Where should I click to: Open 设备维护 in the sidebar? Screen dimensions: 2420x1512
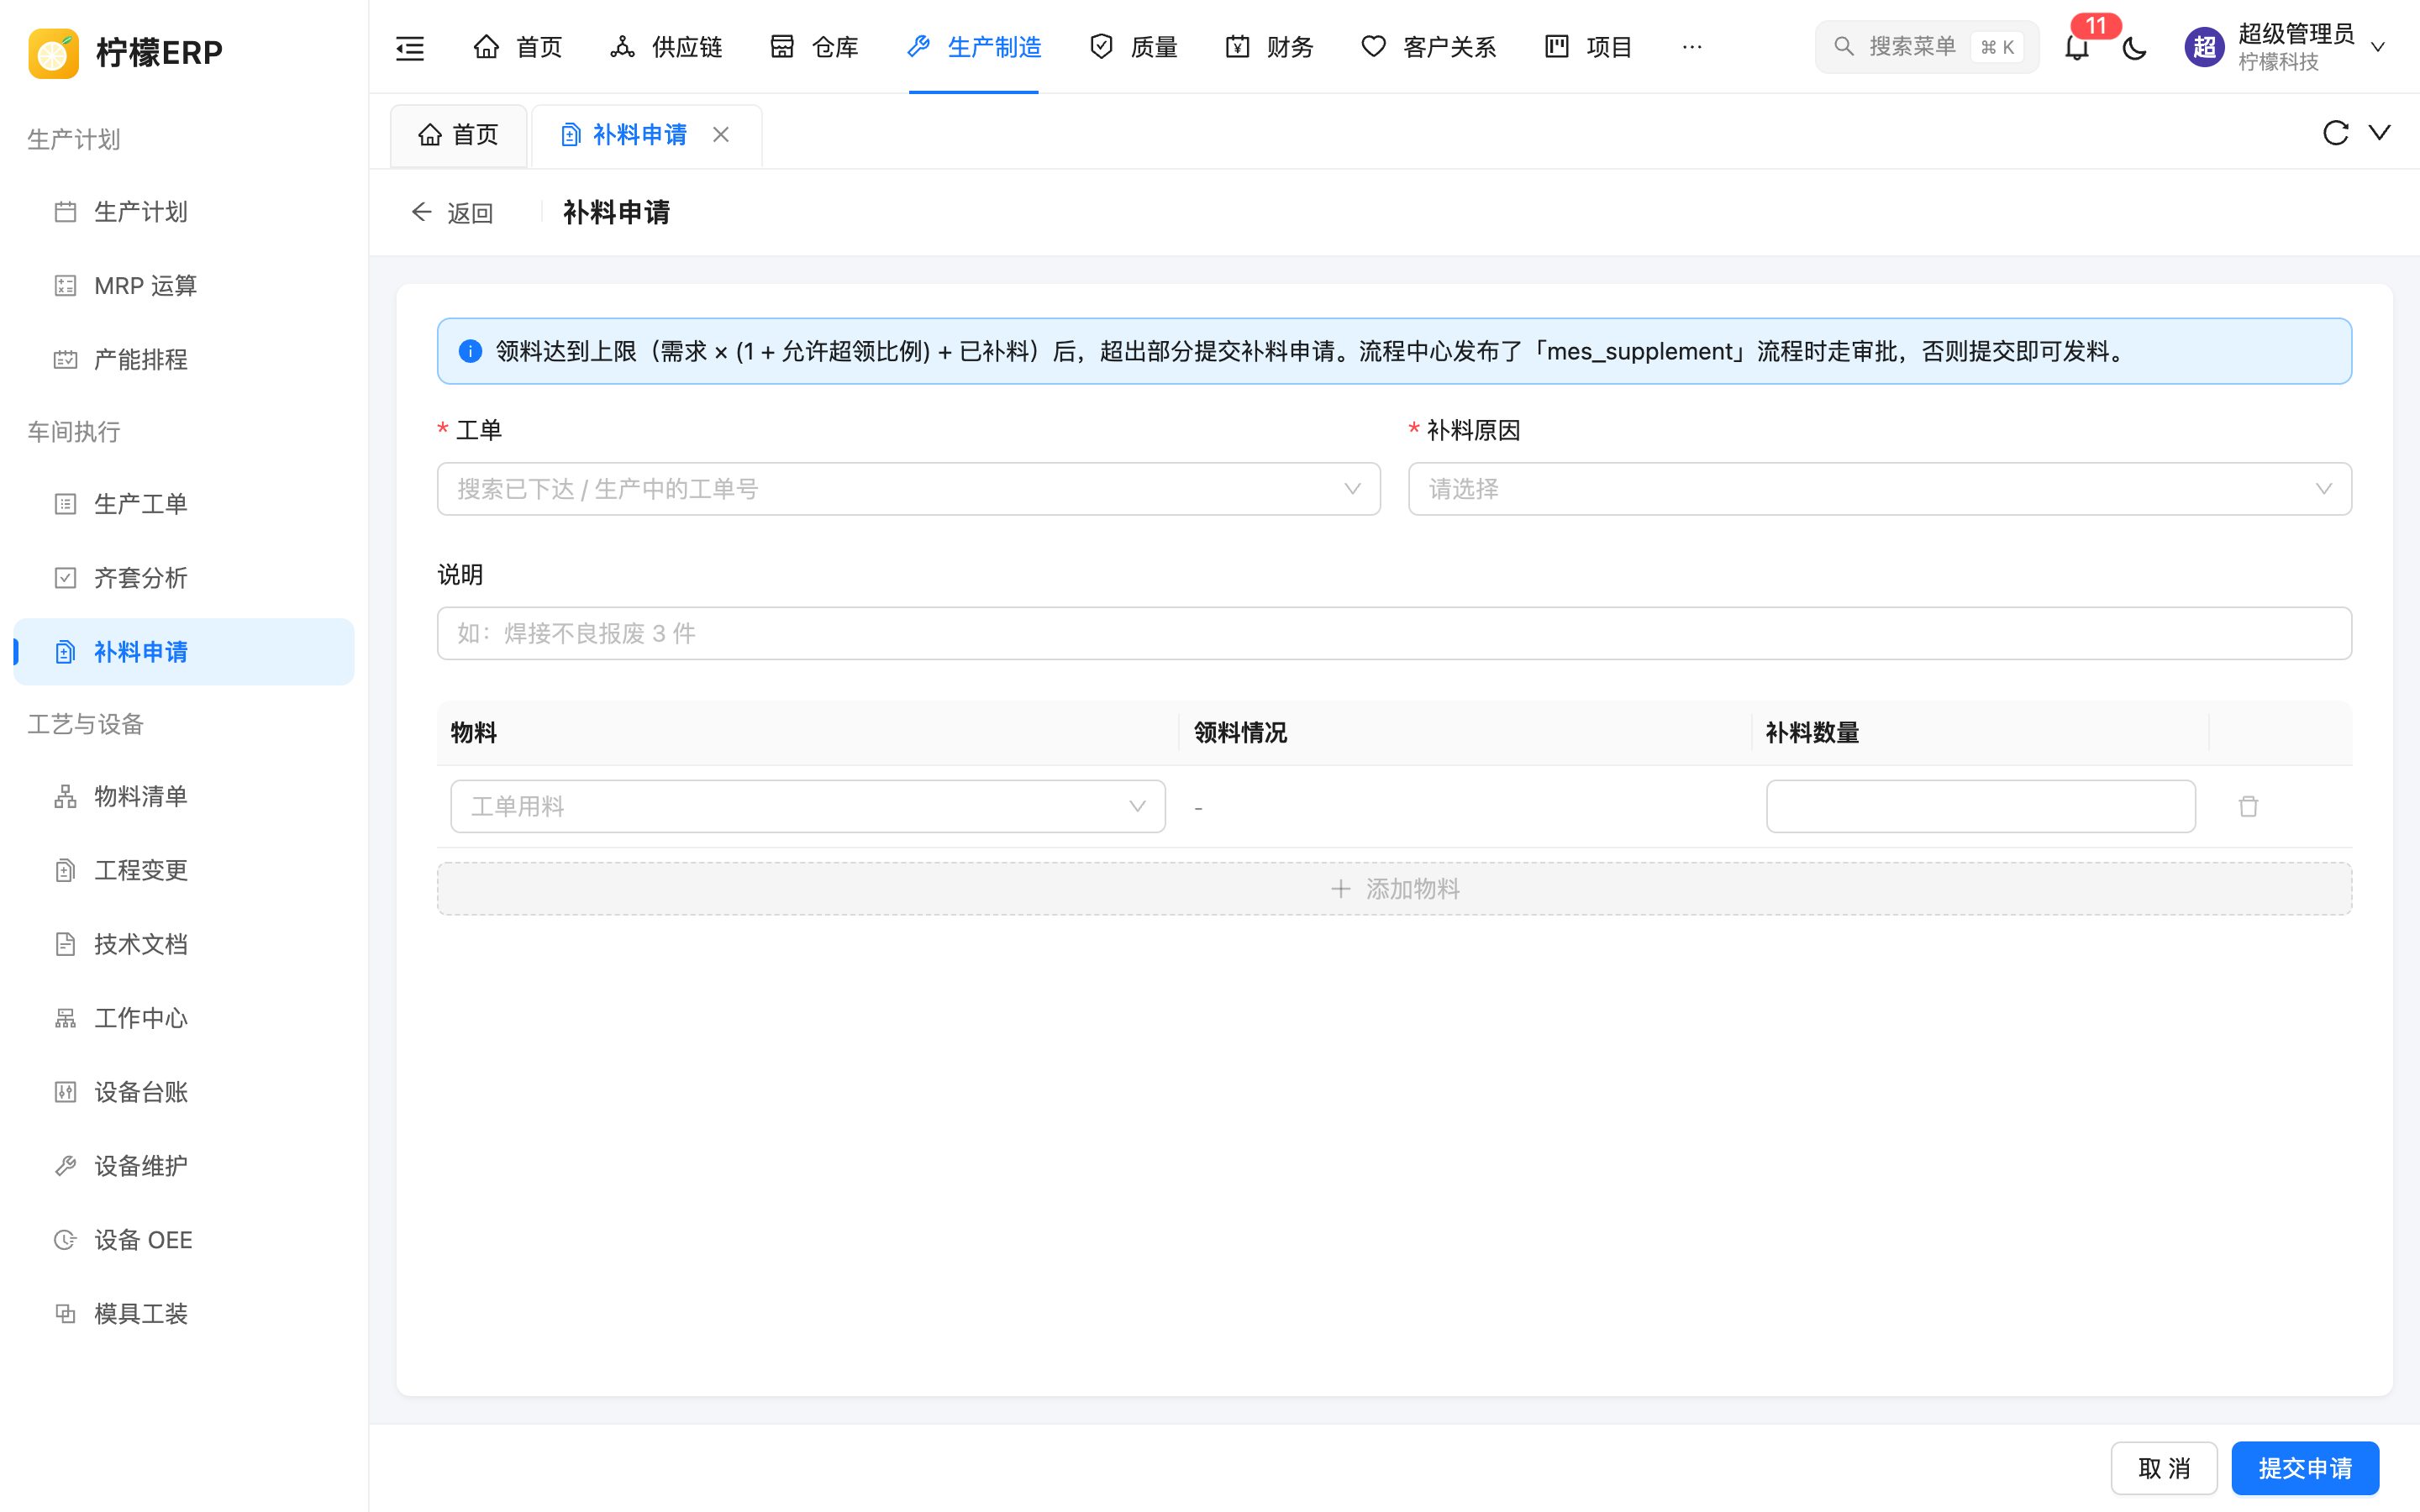pyautogui.click(x=184, y=1166)
